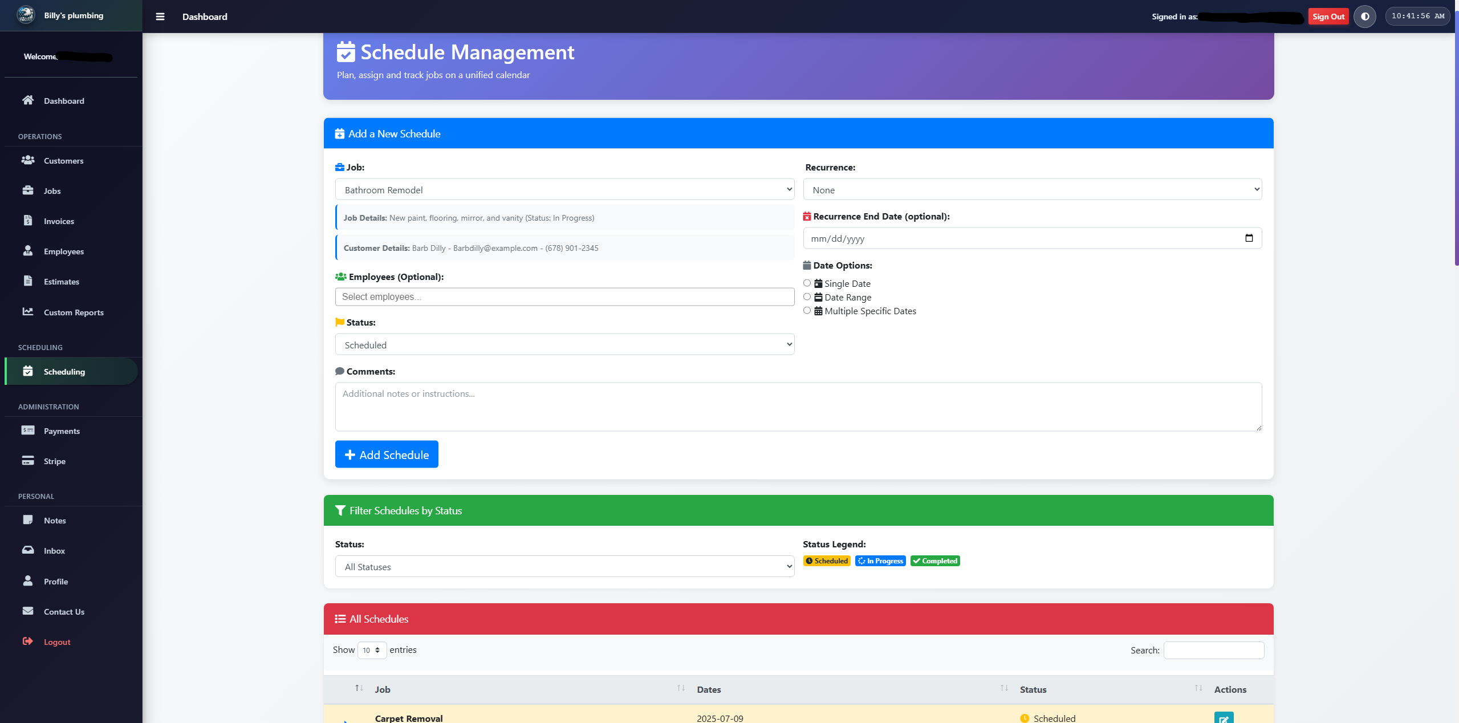Click the Contact Us envelope icon
Image resolution: width=1459 pixels, height=723 pixels.
click(x=28, y=611)
